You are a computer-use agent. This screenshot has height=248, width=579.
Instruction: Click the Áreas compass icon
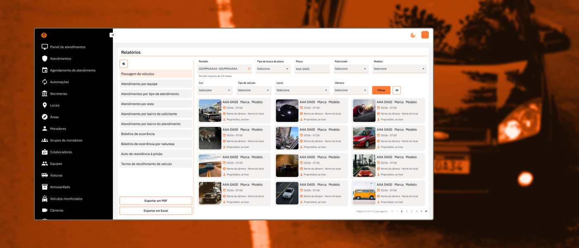point(45,117)
